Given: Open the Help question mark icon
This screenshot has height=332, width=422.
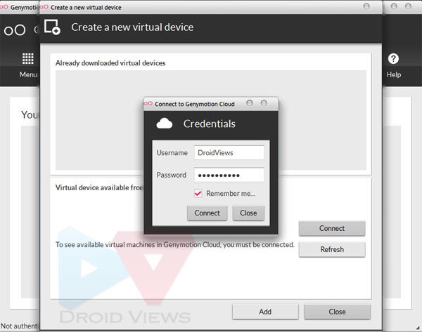Looking at the screenshot, I should 393,58.
